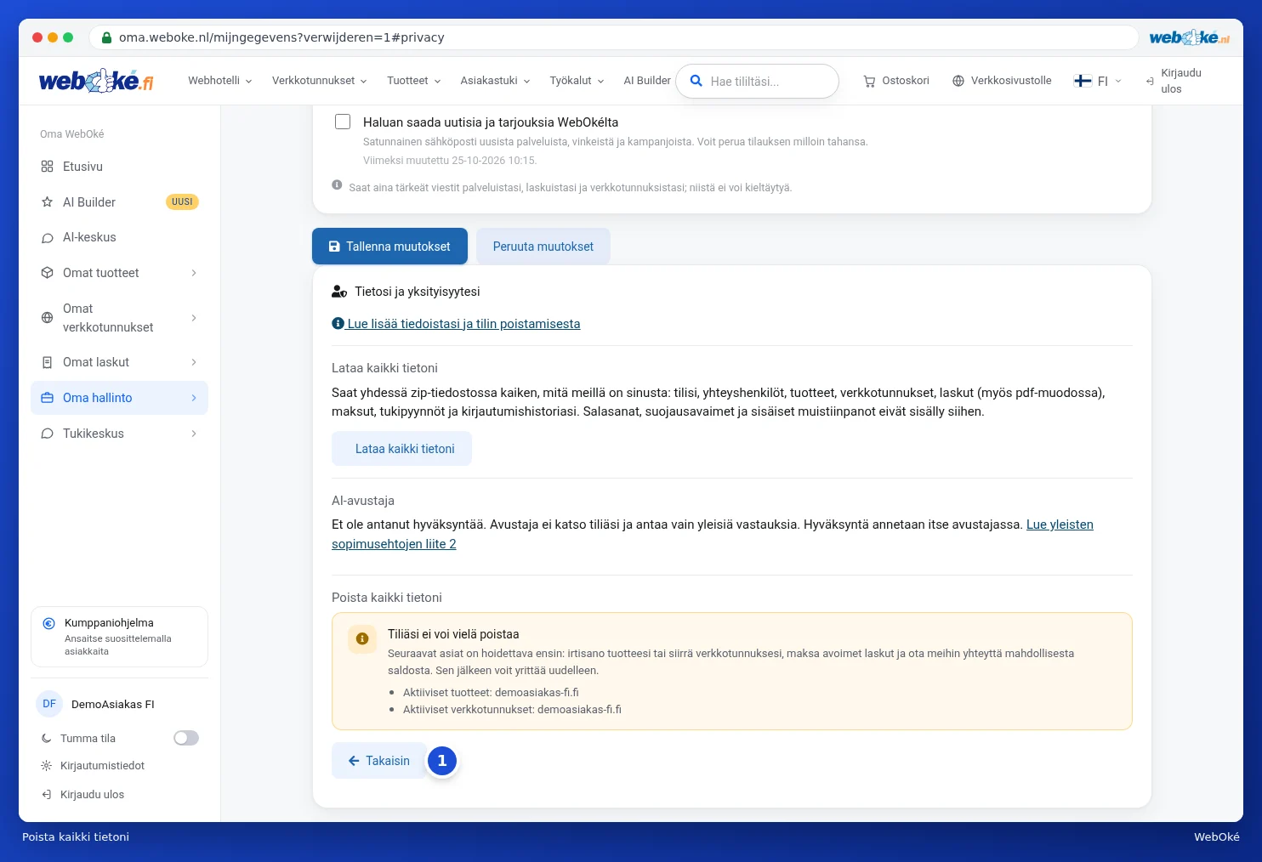Screen dimensions: 1262x862
Task: Open the Työkalut dropdown menu
Action: 577,81
